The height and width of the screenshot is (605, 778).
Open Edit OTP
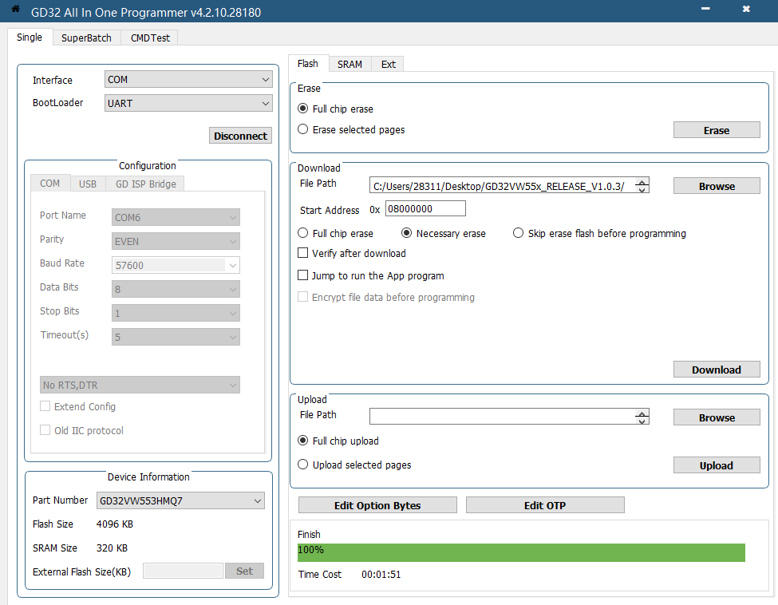[545, 505]
